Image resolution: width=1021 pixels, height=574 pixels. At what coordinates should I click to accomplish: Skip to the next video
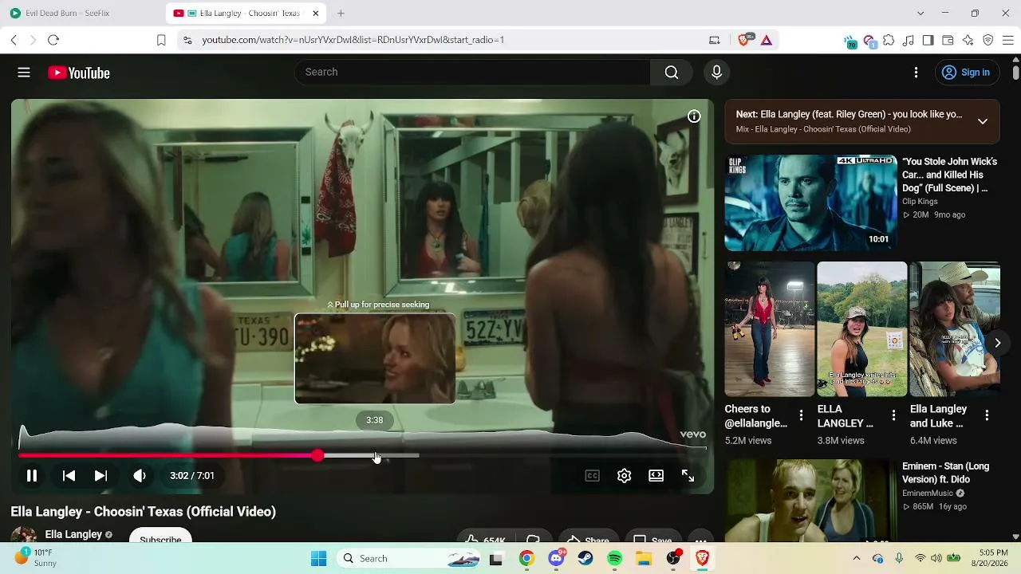pyautogui.click(x=101, y=476)
